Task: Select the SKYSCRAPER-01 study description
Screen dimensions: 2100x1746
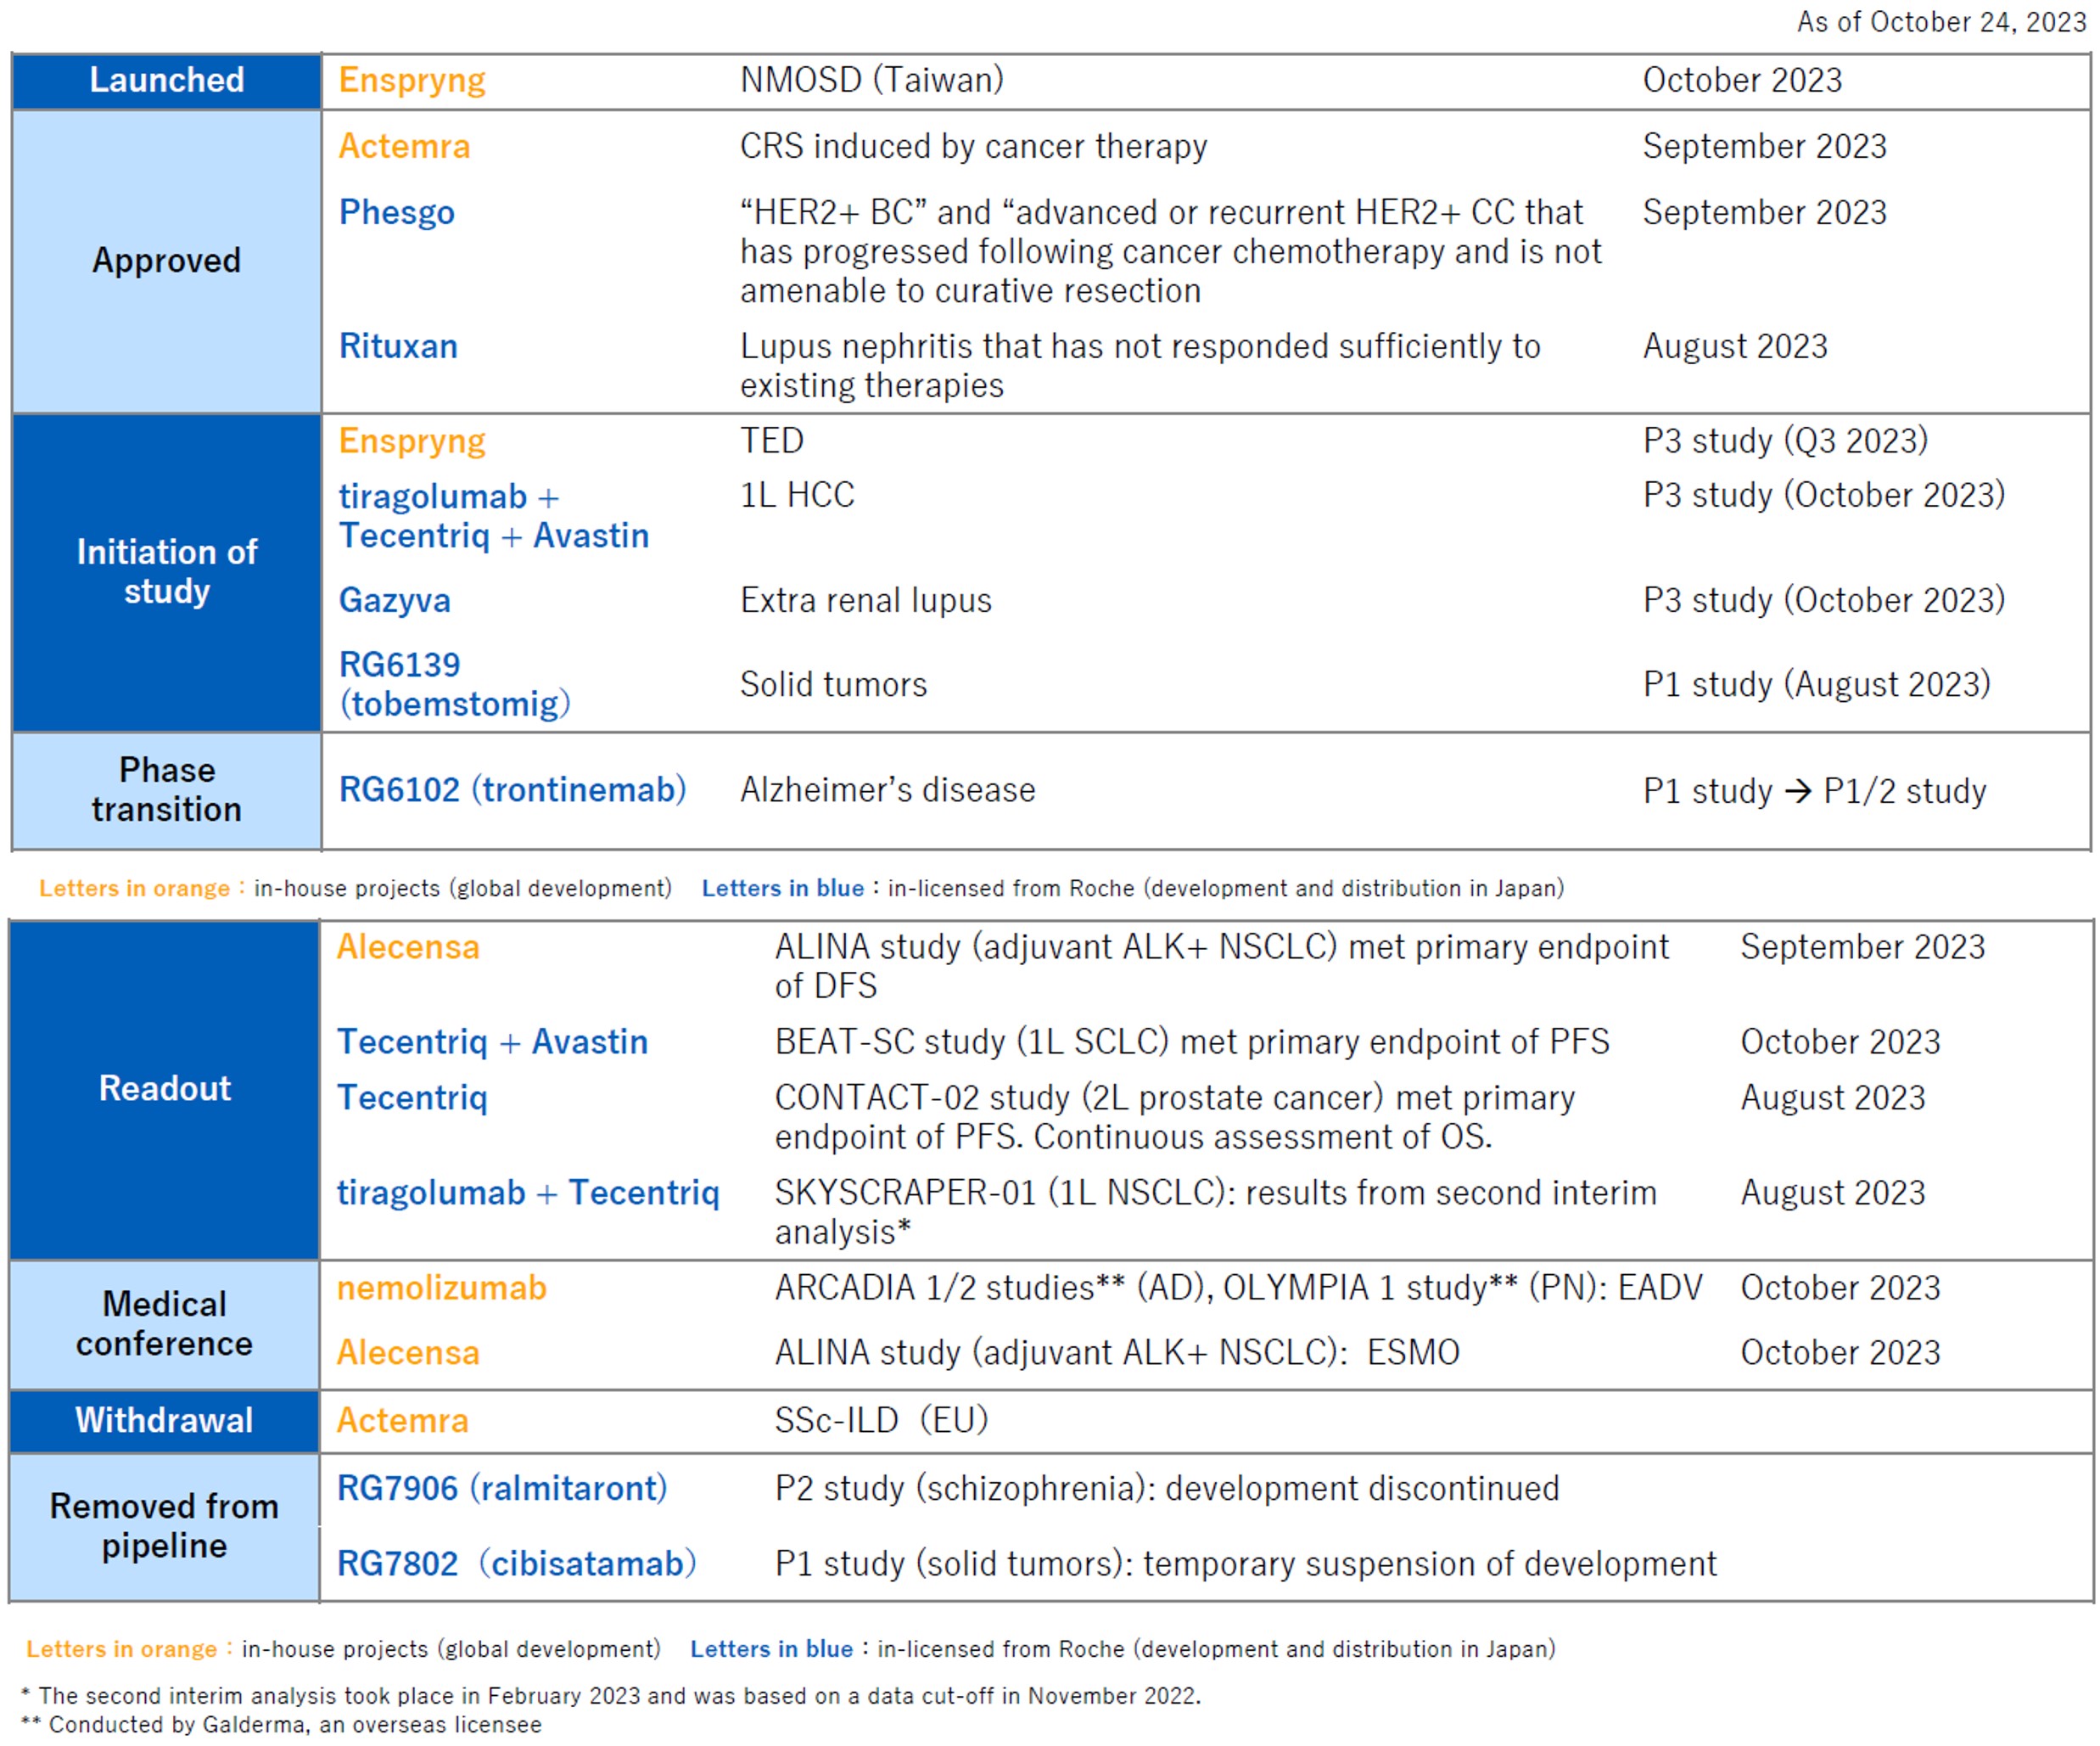Action: pos(1216,1213)
